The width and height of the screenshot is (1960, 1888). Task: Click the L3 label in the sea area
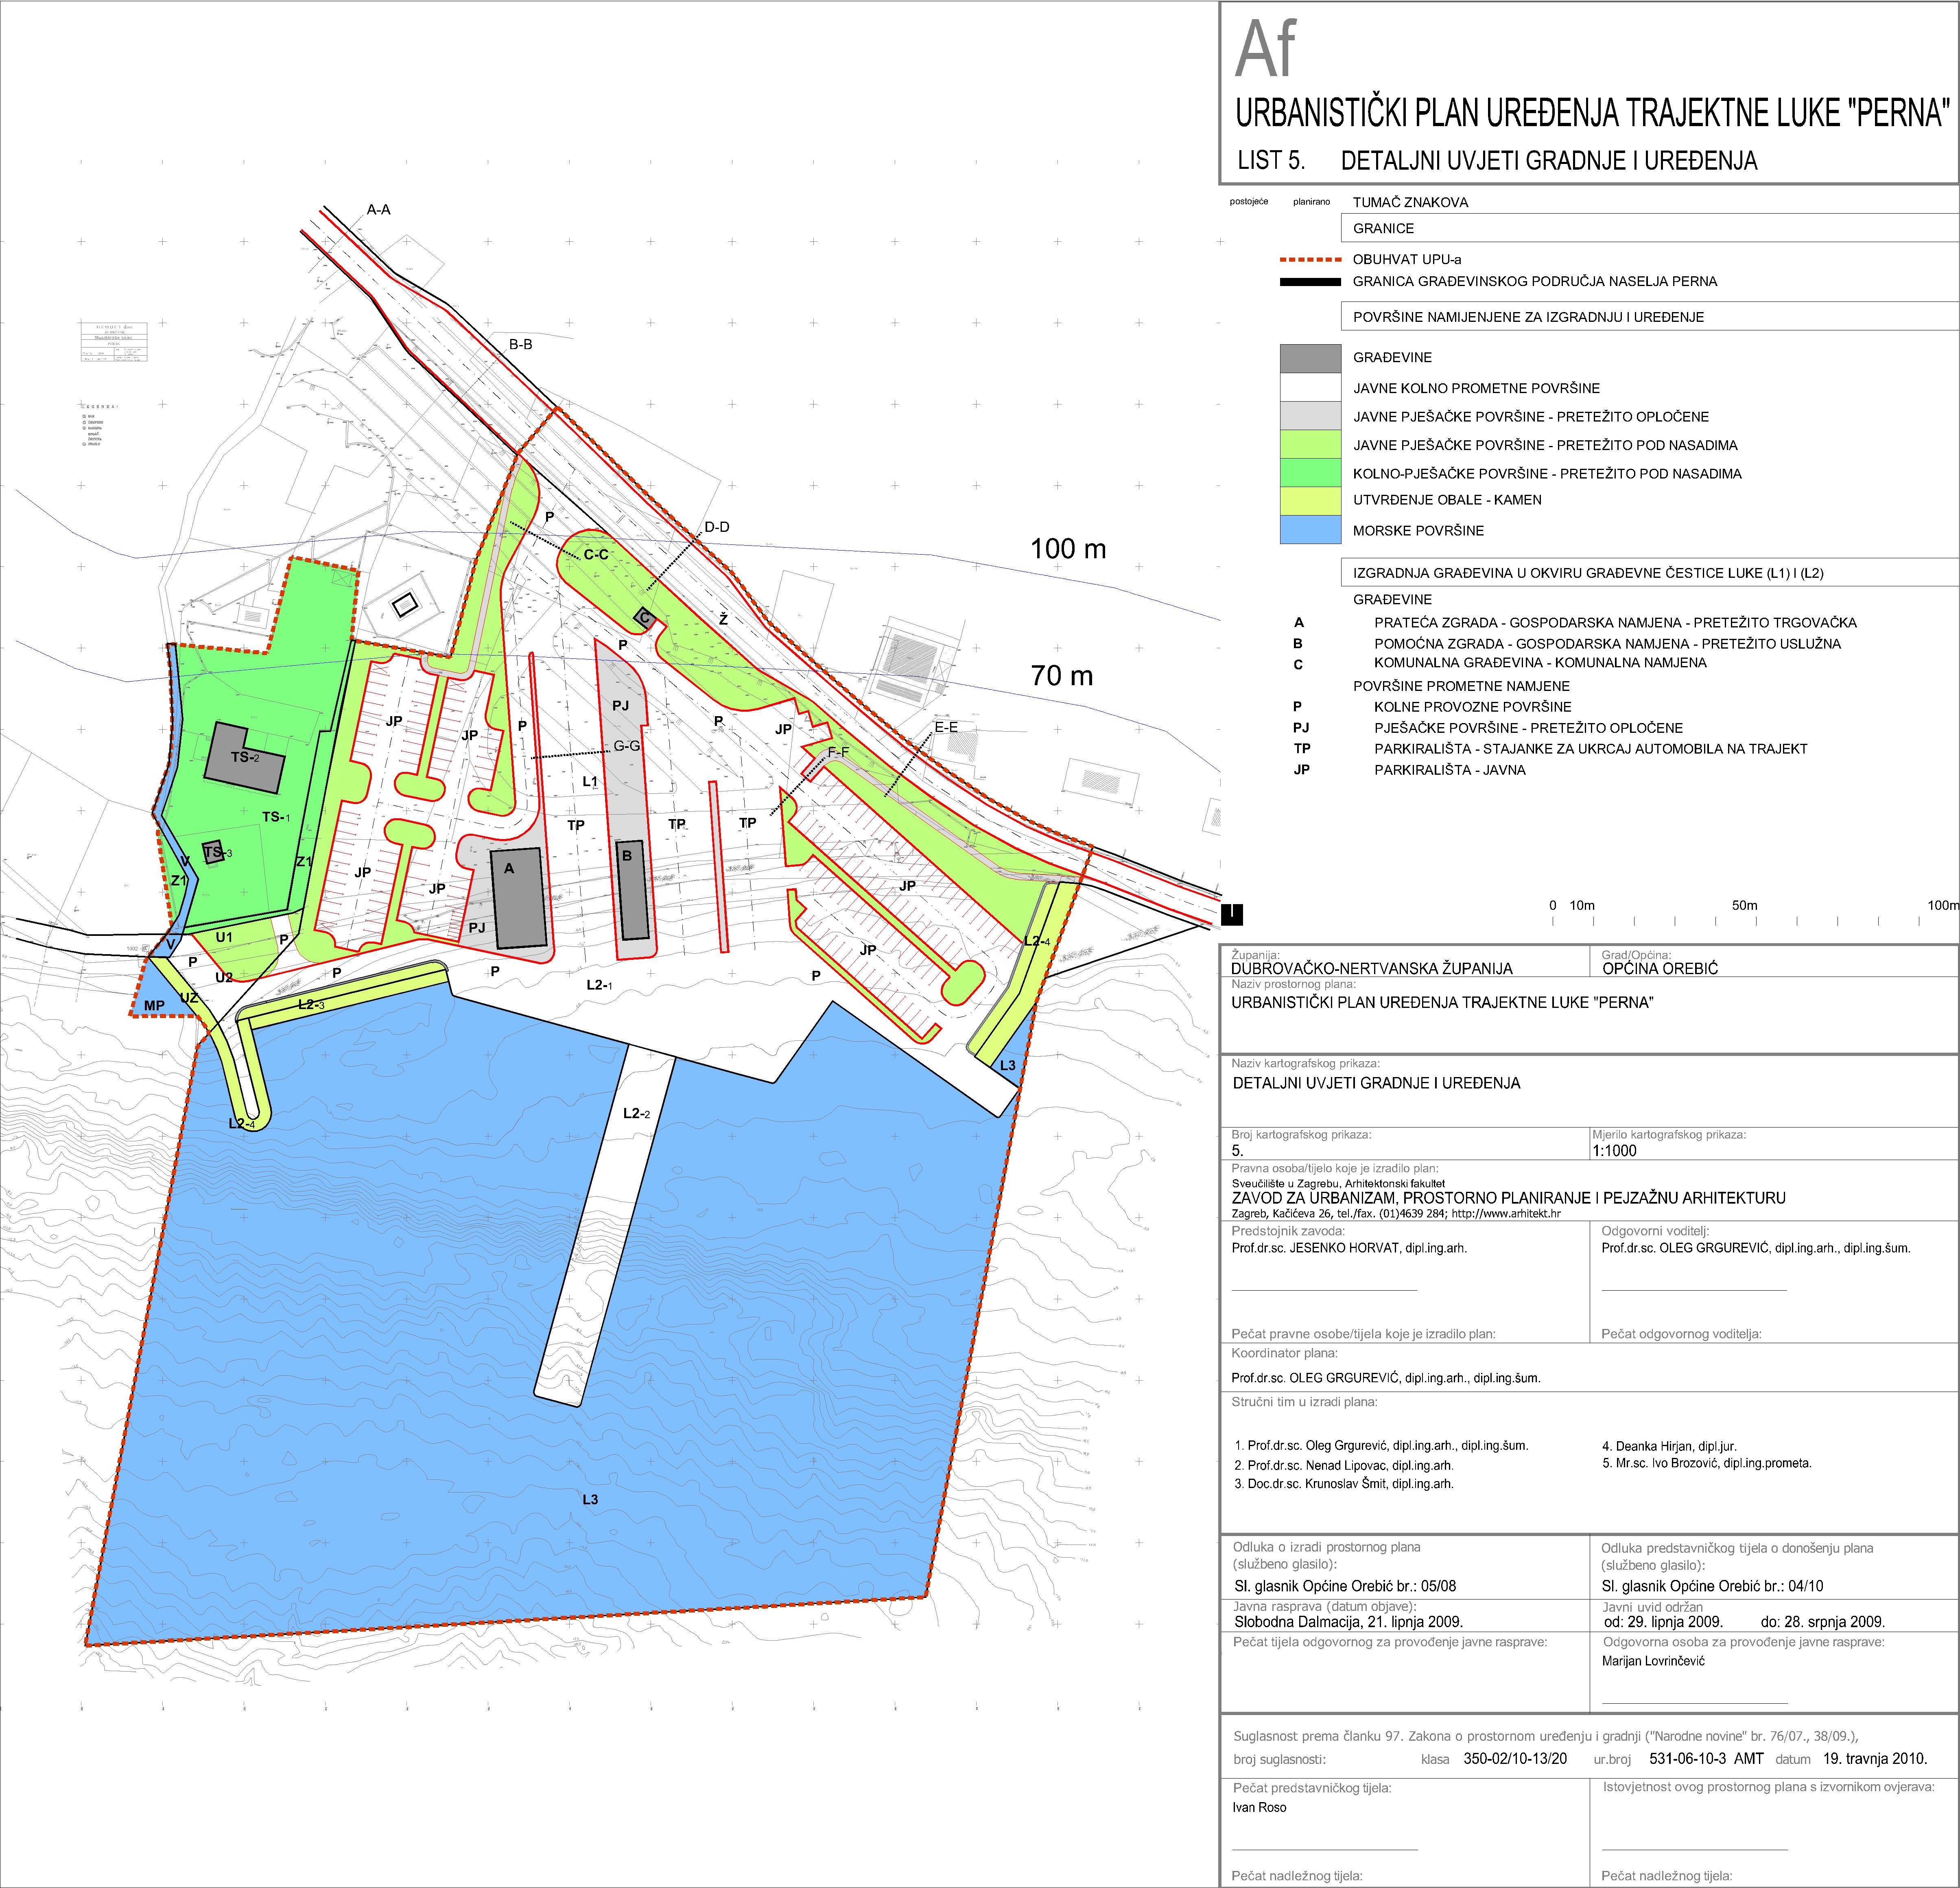click(x=590, y=1499)
